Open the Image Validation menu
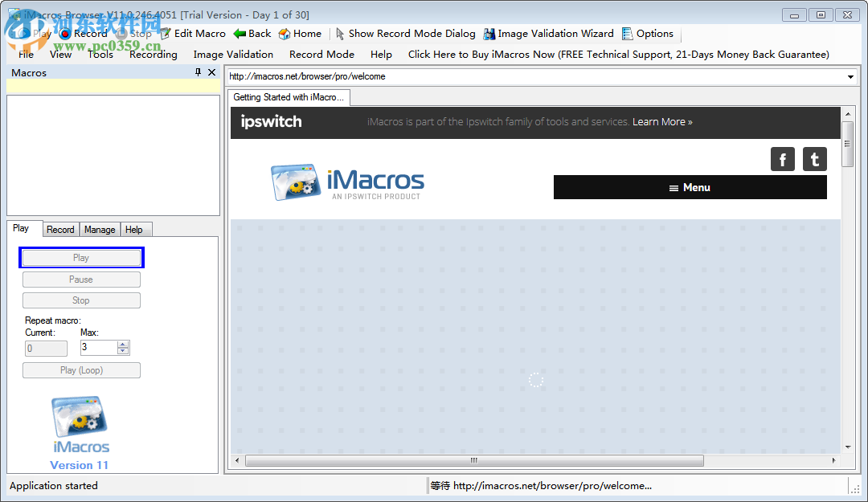The height and width of the screenshot is (502, 868). click(x=233, y=55)
